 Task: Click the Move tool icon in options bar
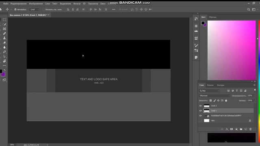click(x=7, y=9)
